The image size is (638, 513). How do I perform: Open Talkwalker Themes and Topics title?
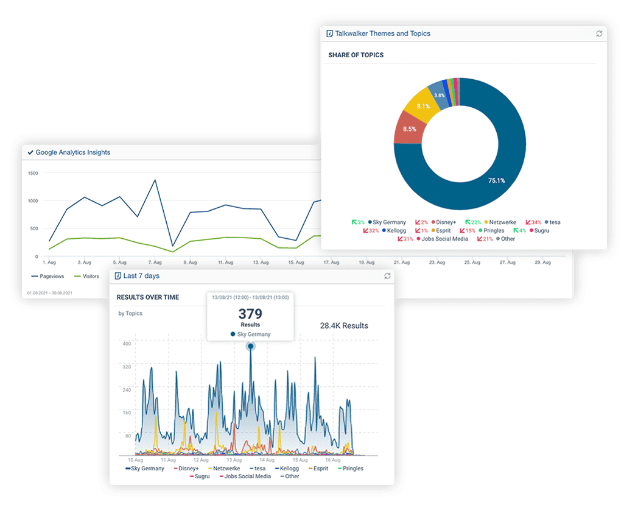[x=382, y=34]
